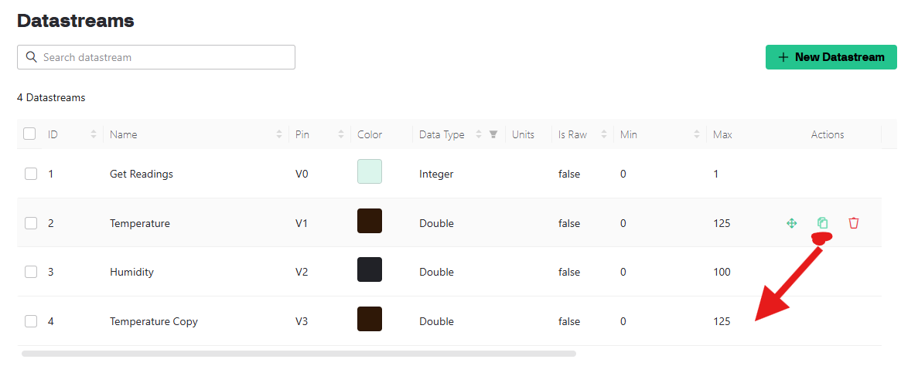This screenshot has height=366, width=901.
Task: Check the box for Get Readings datastream
Action: [31, 174]
